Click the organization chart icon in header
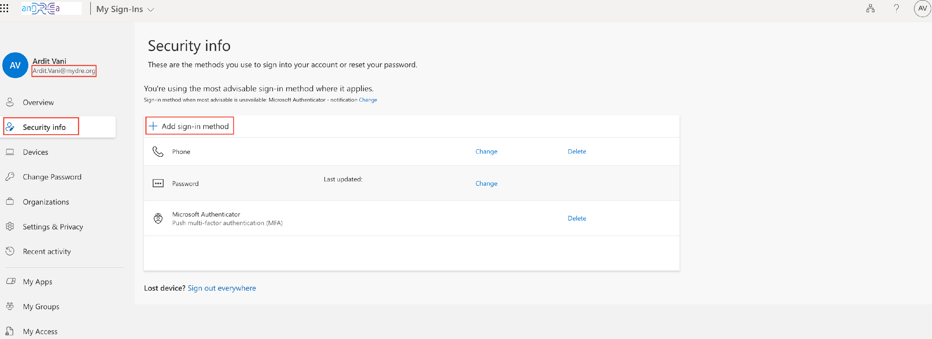This screenshot has width=932, height=339. [x=870, y=9]
